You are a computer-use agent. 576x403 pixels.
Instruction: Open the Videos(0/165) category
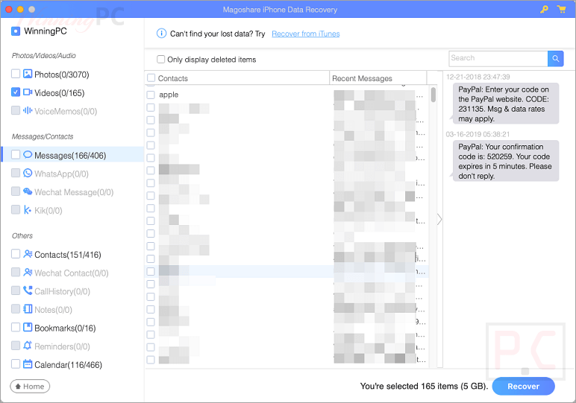click(x=60, y=93)
